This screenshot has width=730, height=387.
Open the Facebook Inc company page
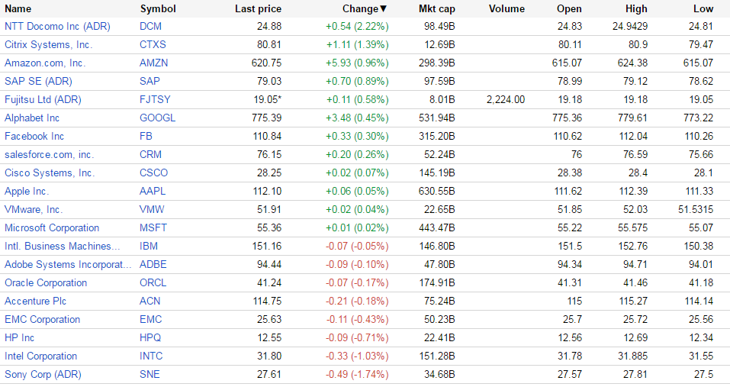(34, 137)
